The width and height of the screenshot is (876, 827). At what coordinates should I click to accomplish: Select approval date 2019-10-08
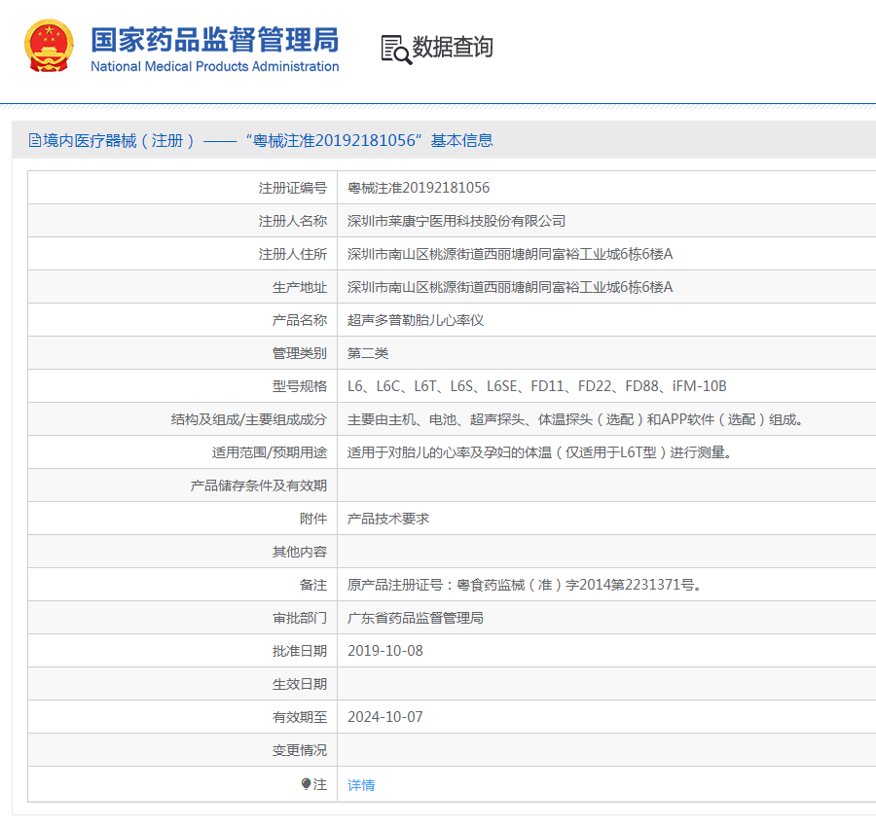coord(385,651)
